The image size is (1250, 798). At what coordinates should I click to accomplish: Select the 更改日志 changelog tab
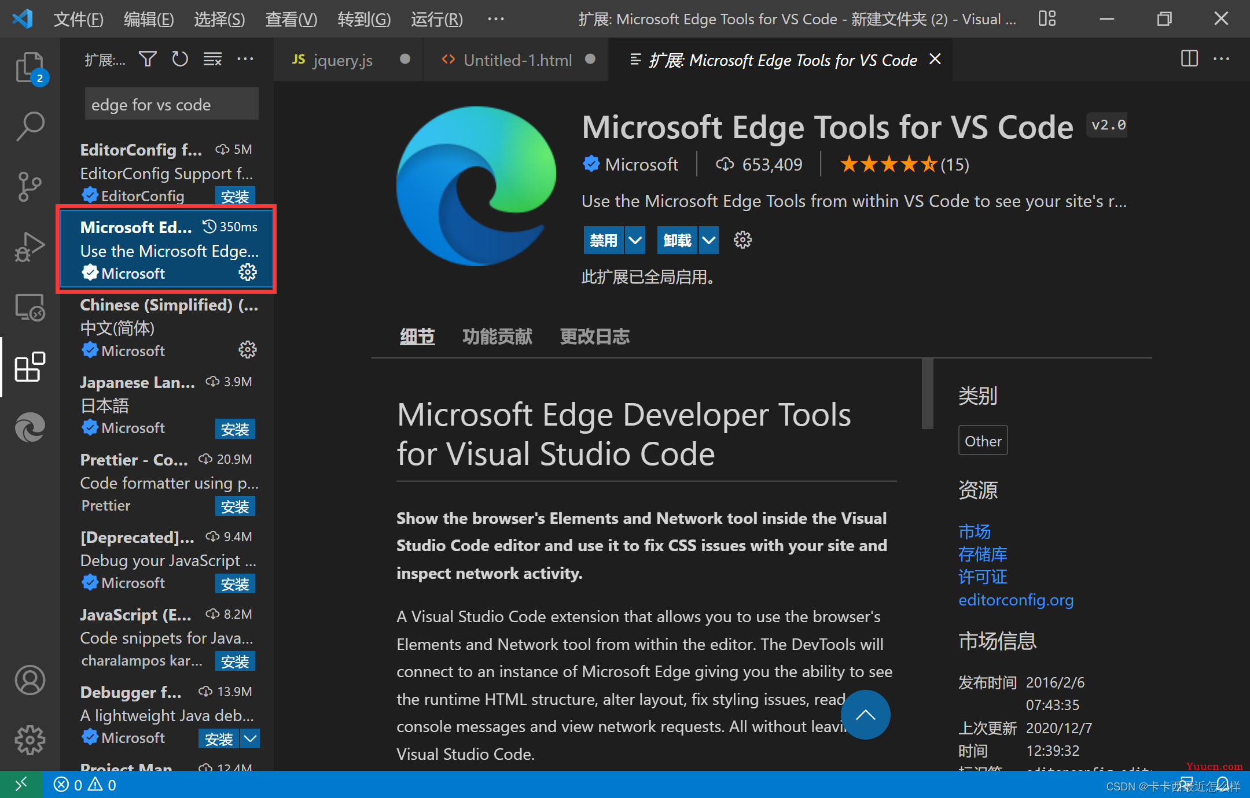594,336
